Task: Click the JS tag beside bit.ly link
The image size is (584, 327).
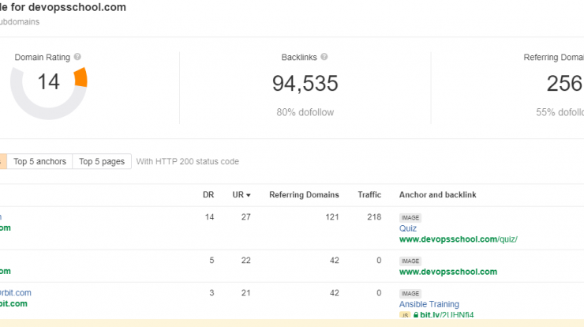Action: (x=405, y=315)
